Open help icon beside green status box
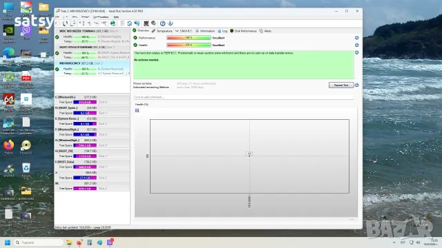 [x=356, y=52]
